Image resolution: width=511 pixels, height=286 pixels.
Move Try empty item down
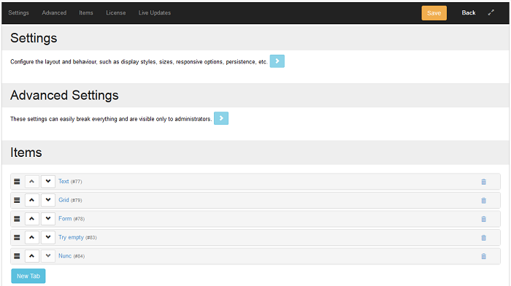[x=48, y=237]
